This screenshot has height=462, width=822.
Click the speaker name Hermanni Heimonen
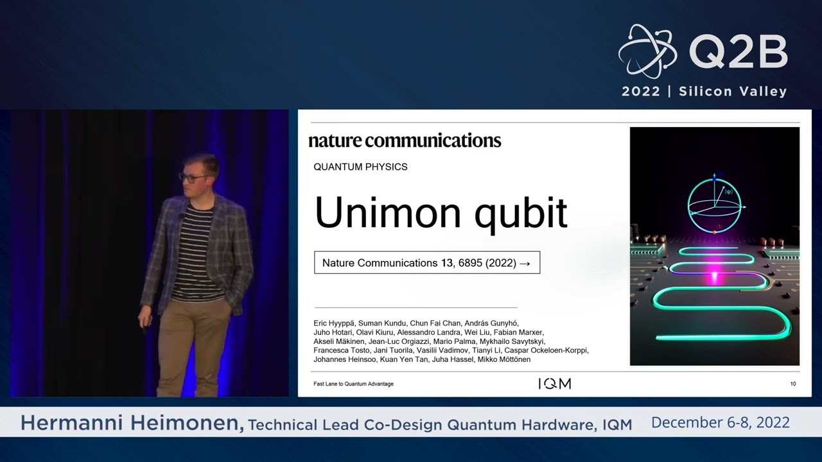point(132,423)
